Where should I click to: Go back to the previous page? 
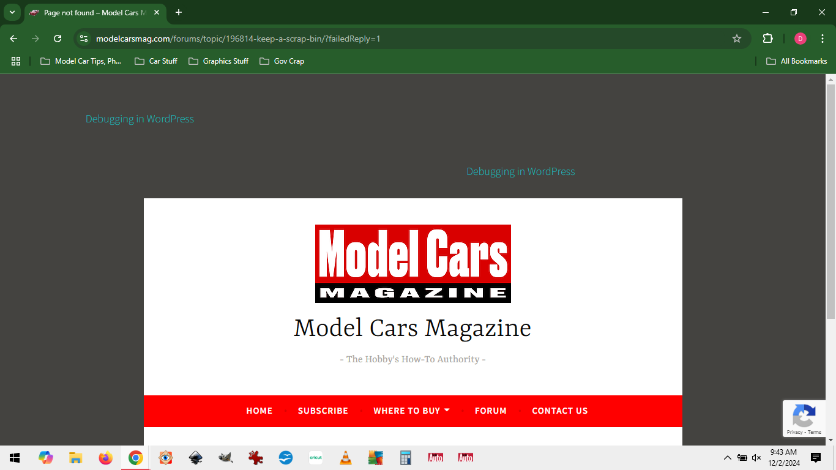tap(13, 39)
